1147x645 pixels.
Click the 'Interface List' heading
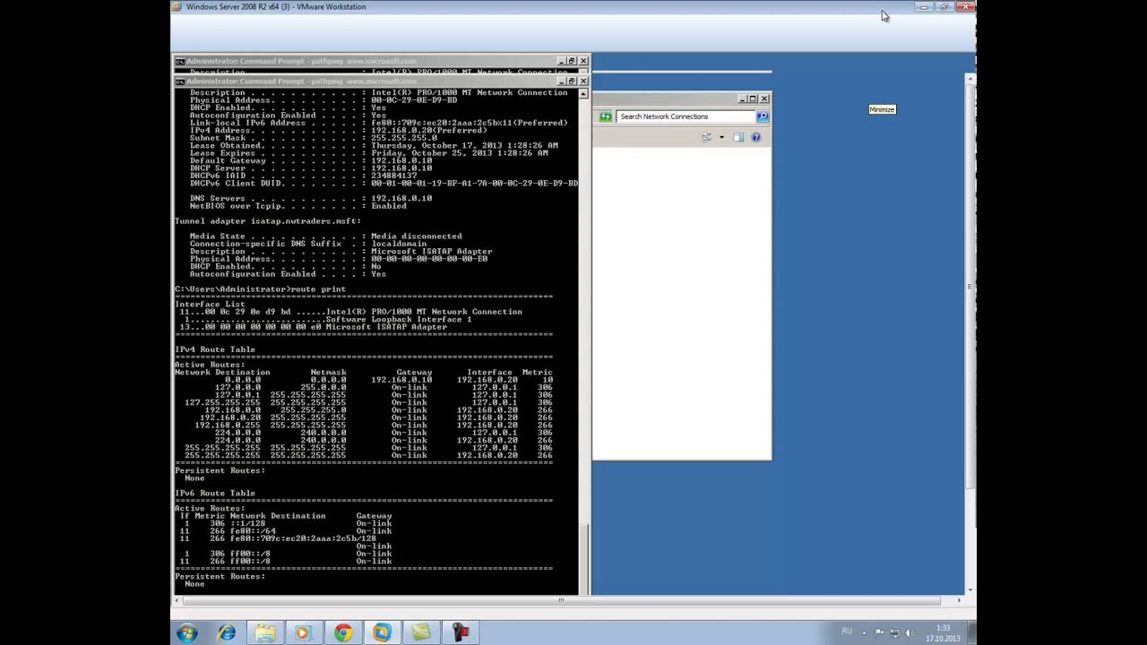point(210,305)
